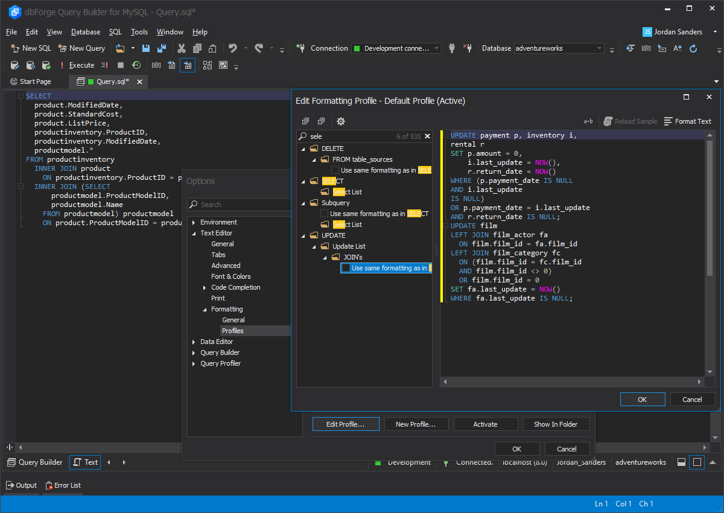Viewport: 724px width, 513px height.
Task: Switch to the Start Page tab
Action: pos(31,81)
